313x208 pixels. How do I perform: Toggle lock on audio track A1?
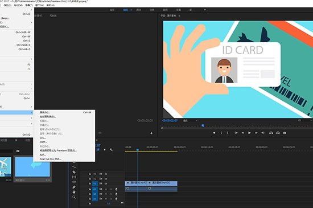click(x=90, y=189)
